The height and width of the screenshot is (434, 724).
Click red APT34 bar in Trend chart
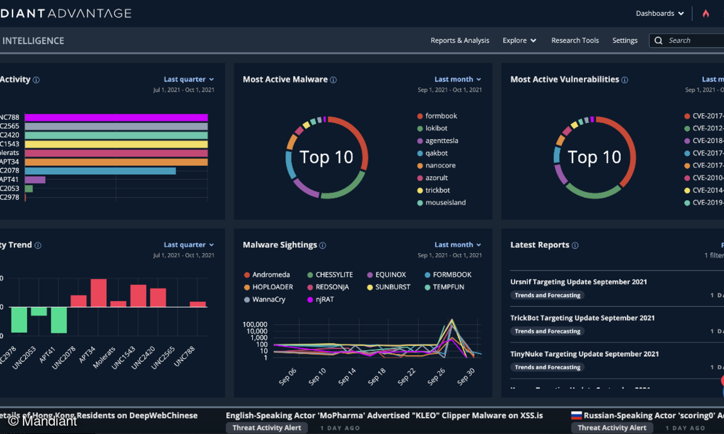(98, 293)
